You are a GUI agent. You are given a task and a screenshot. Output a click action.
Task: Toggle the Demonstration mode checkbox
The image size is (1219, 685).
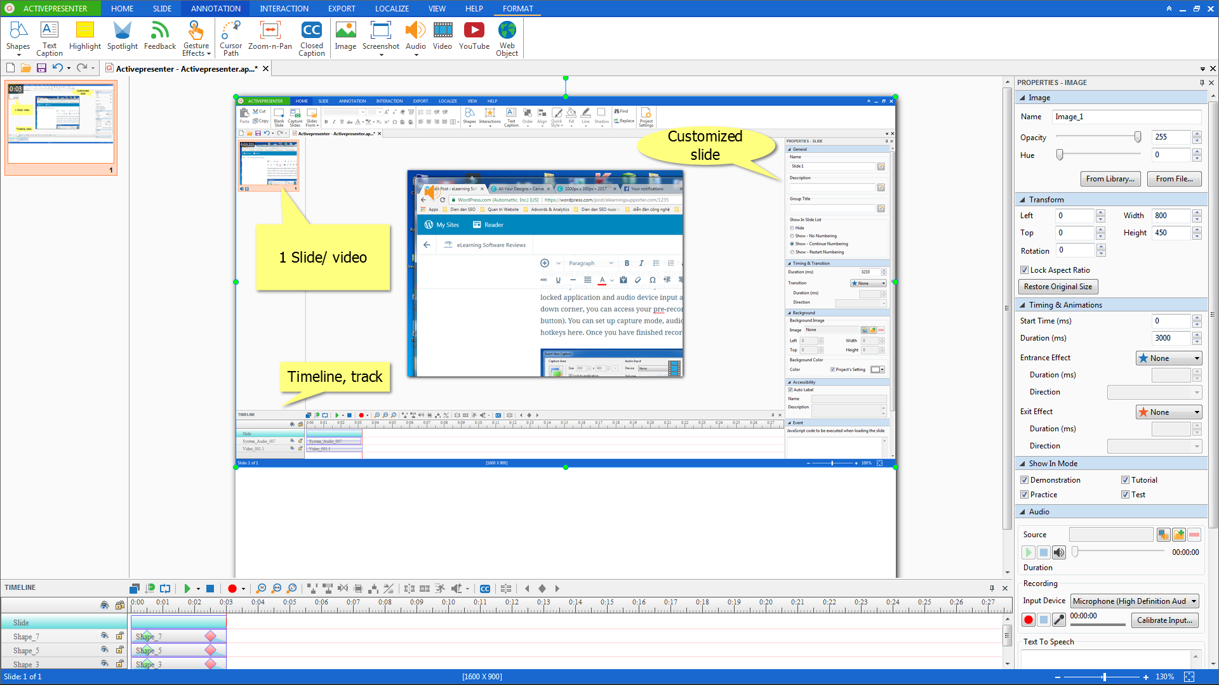pyautogui.click(x=1024, y=480)
